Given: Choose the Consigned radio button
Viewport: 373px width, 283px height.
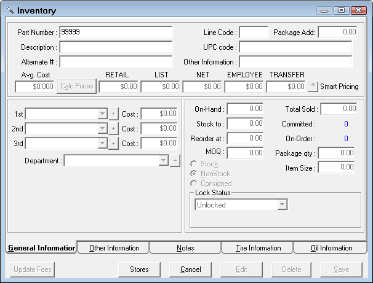Looking at the screenshot, I should pyautogui.click(x=195, y=184).
